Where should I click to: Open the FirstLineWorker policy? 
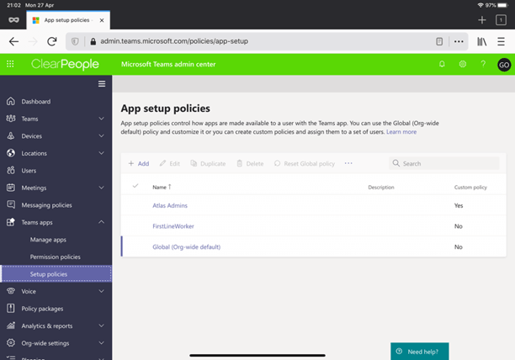(173, 226)
